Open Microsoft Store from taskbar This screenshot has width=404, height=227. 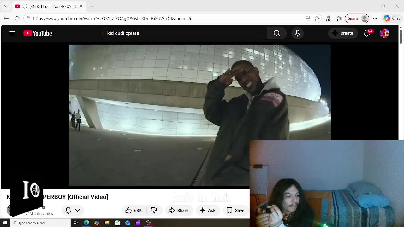pyautogui.click(x=117, y=223)
